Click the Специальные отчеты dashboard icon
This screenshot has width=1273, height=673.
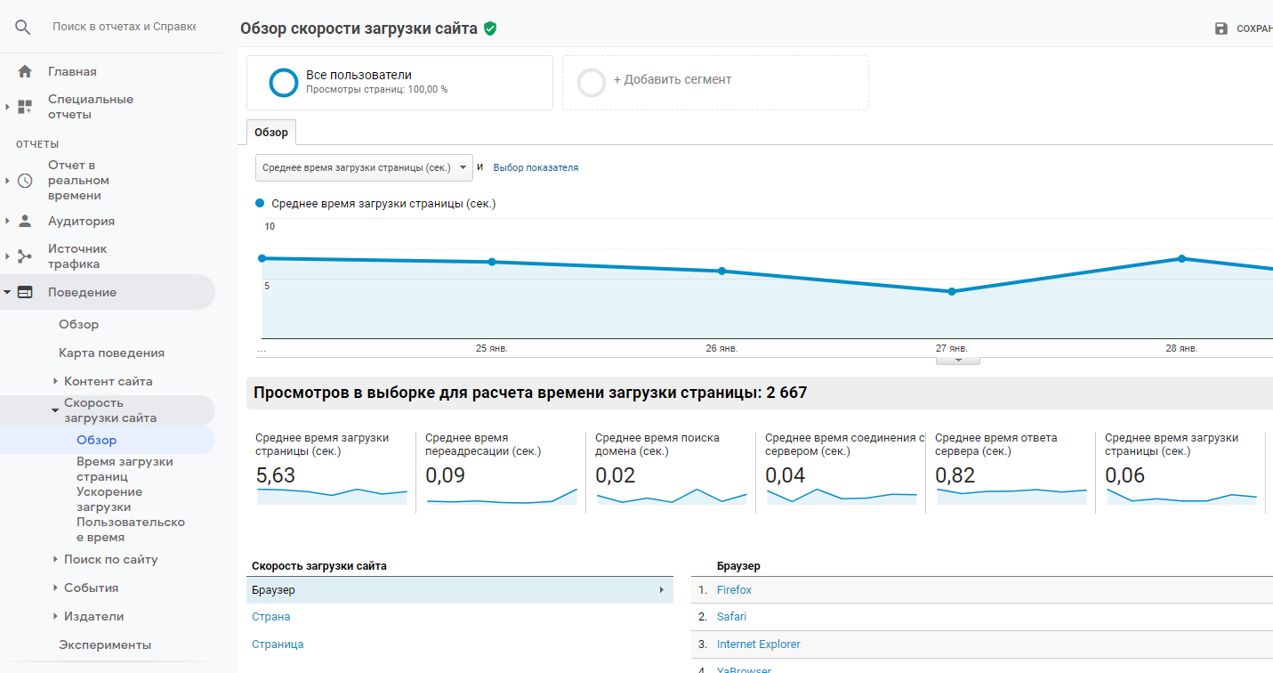click(x=25, y=107)
